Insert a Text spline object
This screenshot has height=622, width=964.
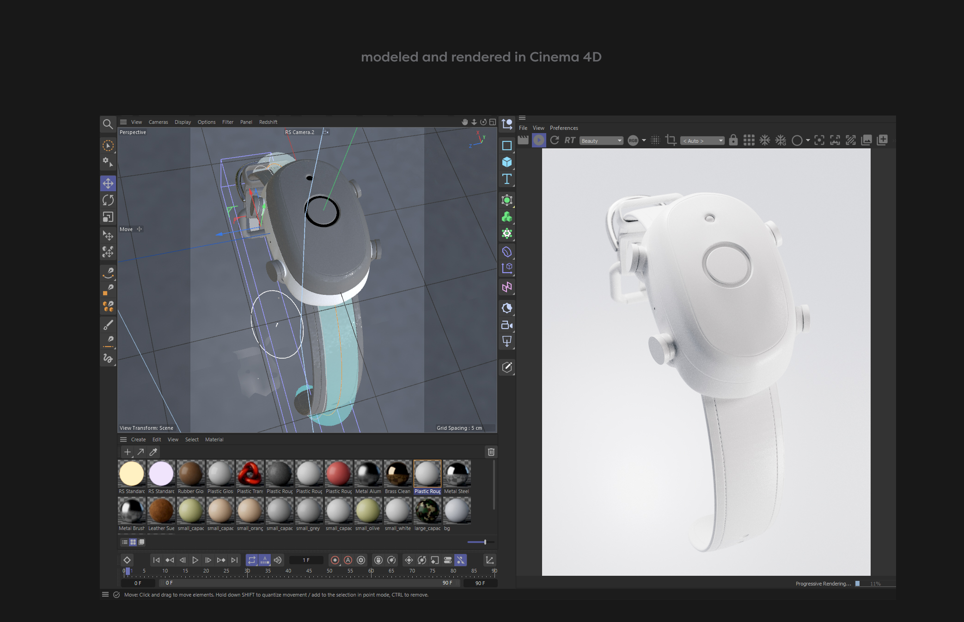tap(507, 179)
